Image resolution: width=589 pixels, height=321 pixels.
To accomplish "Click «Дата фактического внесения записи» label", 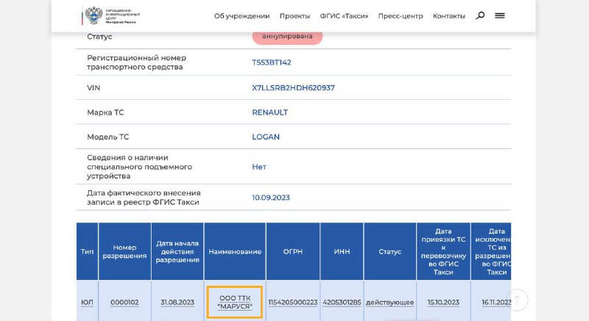I will point(144,198).
